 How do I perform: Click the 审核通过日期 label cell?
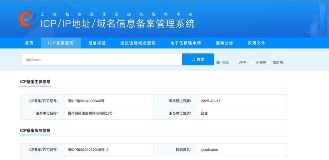176,101
